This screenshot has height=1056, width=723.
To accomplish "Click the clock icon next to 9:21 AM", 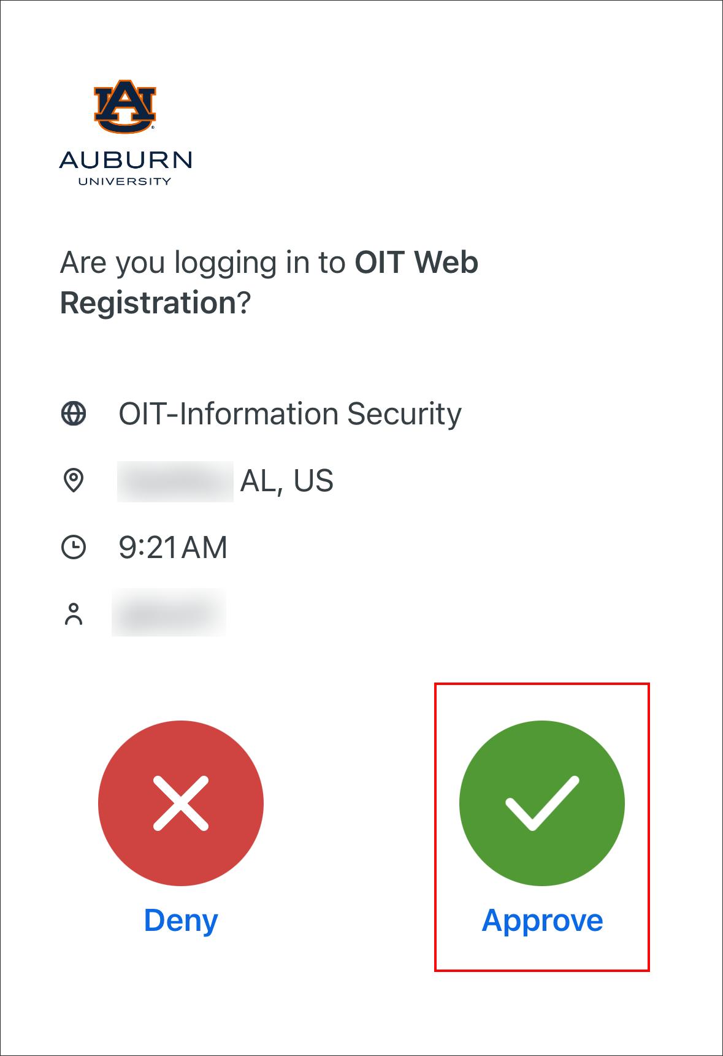I will pos(74,547).
